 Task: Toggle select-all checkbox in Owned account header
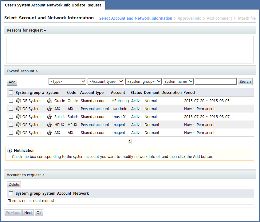[11, 93]
